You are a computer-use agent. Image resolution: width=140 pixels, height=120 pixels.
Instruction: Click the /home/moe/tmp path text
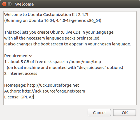pyautogui.click(x=85, y=62)
